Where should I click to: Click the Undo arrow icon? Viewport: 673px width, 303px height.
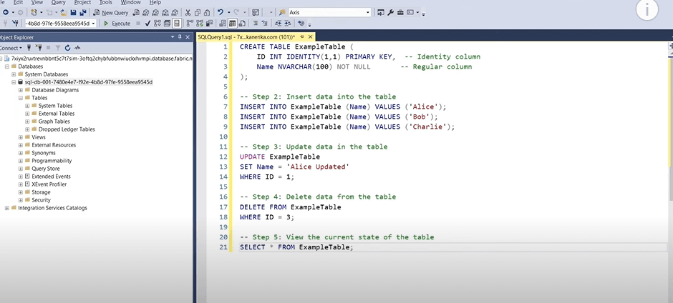point(221,12)
